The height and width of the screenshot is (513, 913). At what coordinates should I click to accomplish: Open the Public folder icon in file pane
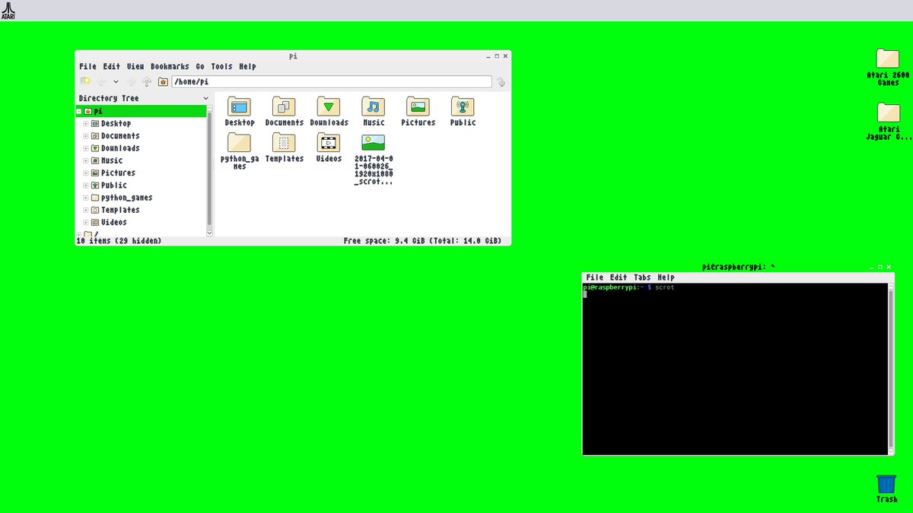click(463, 106)
